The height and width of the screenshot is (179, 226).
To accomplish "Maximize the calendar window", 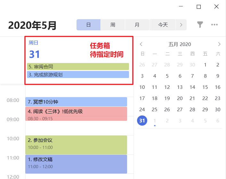I will 198,7.
